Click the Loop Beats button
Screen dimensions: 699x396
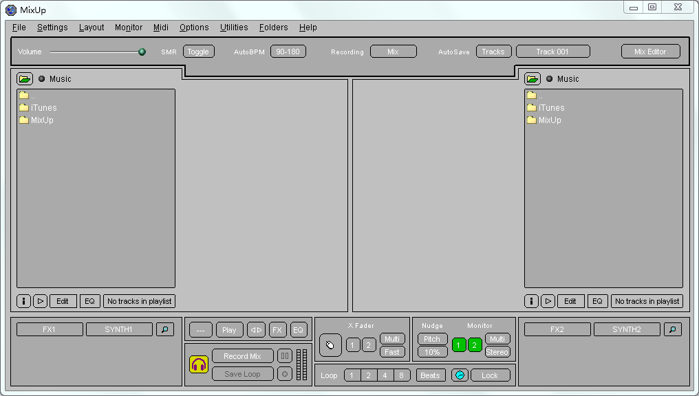pyautogui.click(x=430, y=375)
